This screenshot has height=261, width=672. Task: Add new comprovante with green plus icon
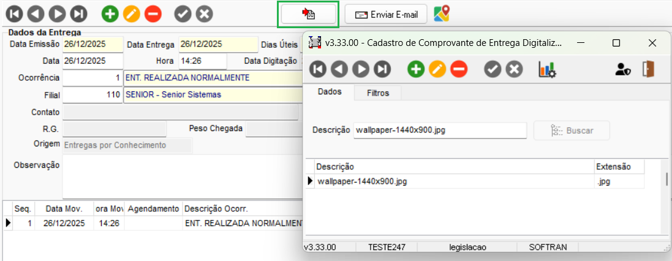tap(416, 69)
